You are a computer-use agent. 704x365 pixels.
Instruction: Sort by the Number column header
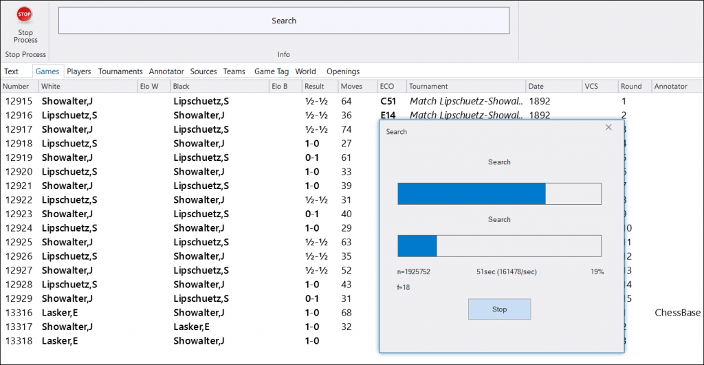coord(20,86)
